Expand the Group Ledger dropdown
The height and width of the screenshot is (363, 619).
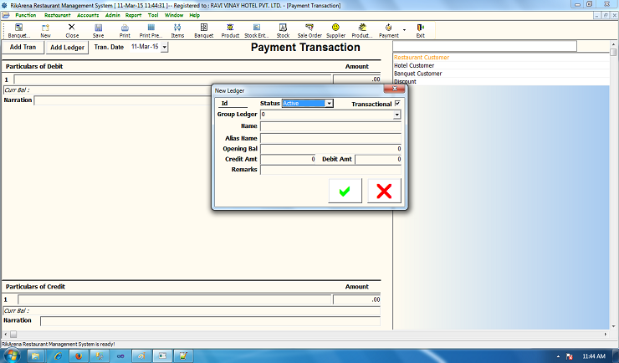click(396, 115)
